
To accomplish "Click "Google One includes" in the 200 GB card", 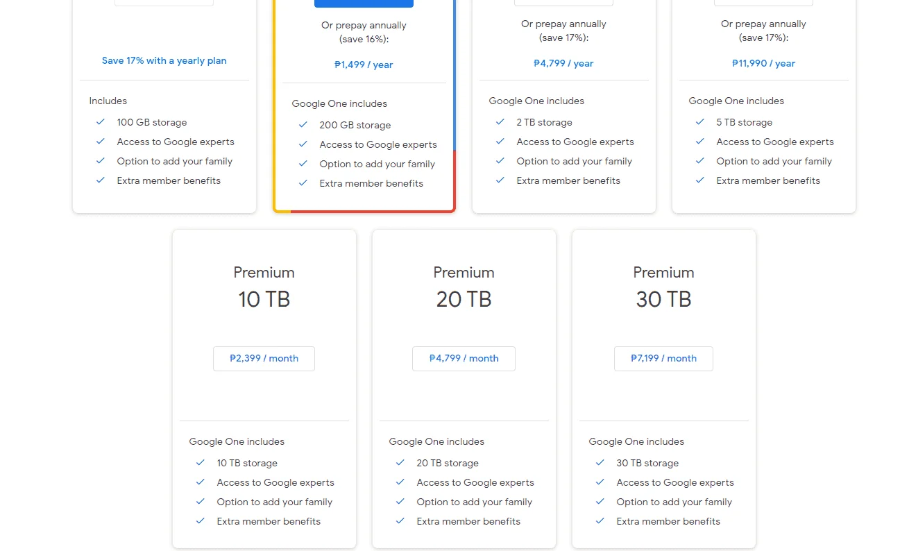I will [x=339, y=103].
